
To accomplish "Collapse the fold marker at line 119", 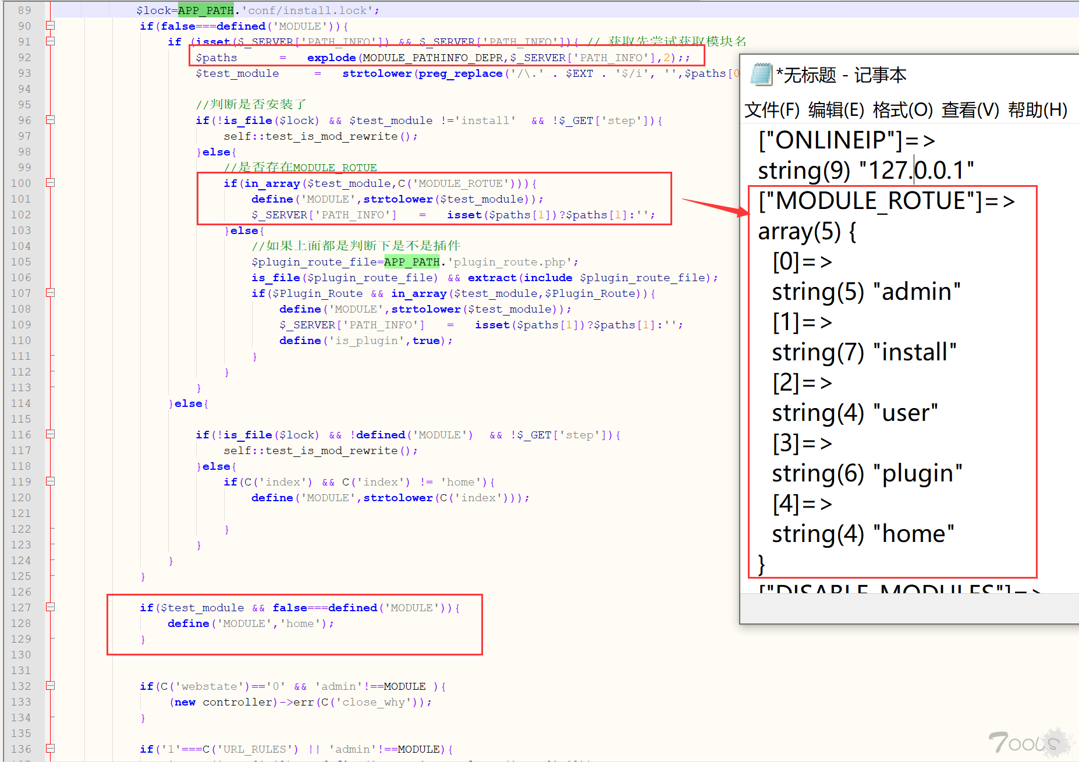I will 51,481.
